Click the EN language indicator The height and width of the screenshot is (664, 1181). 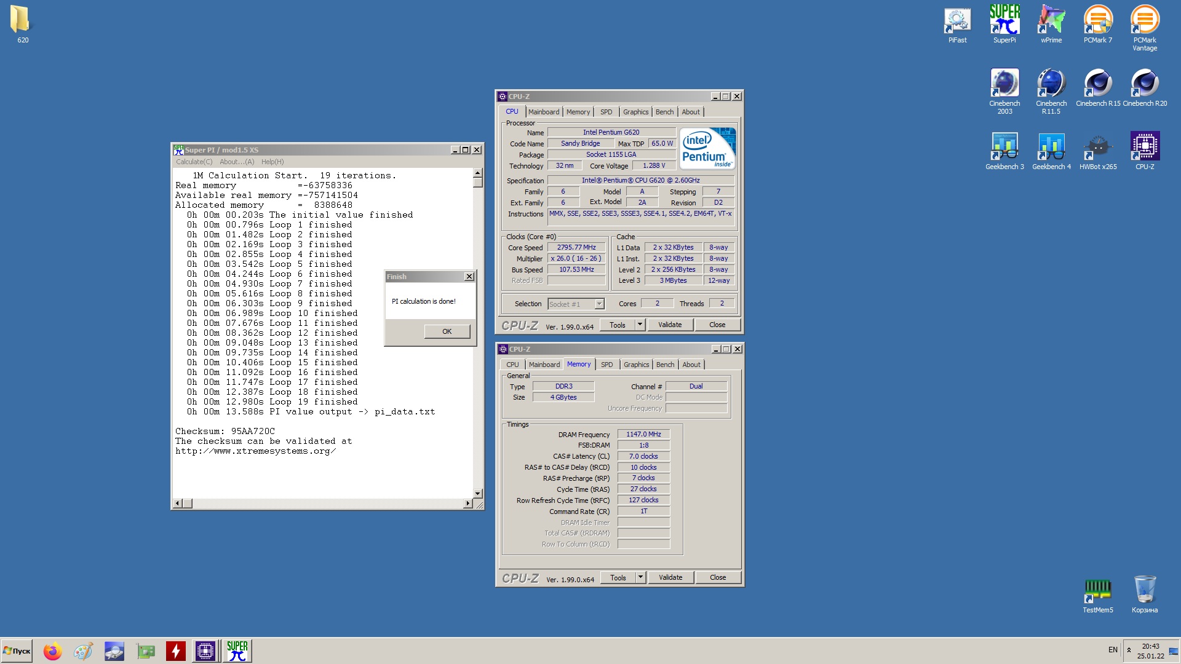click(x=1113, y=650)
